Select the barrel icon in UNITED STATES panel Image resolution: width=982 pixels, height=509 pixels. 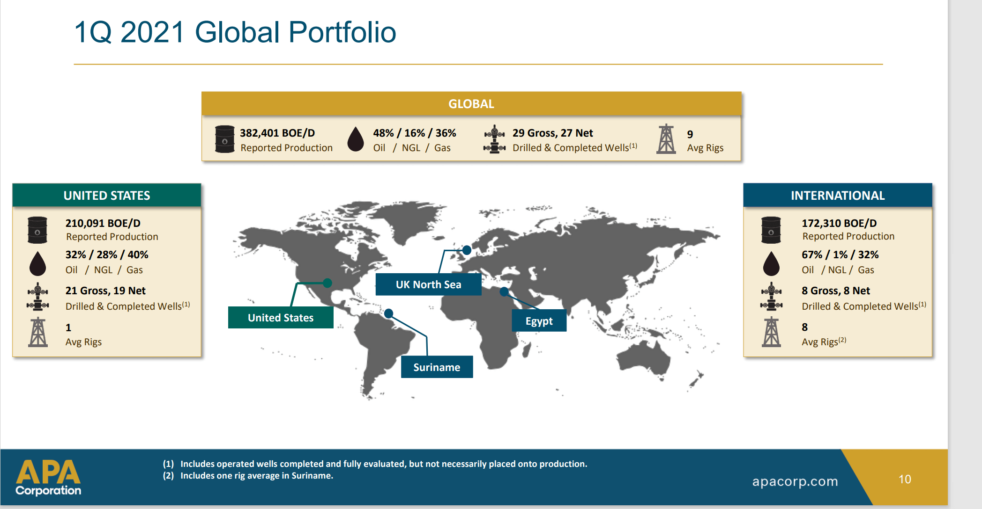point(37,229)
